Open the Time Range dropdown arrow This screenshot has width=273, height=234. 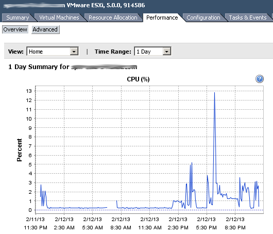point(166,52)
